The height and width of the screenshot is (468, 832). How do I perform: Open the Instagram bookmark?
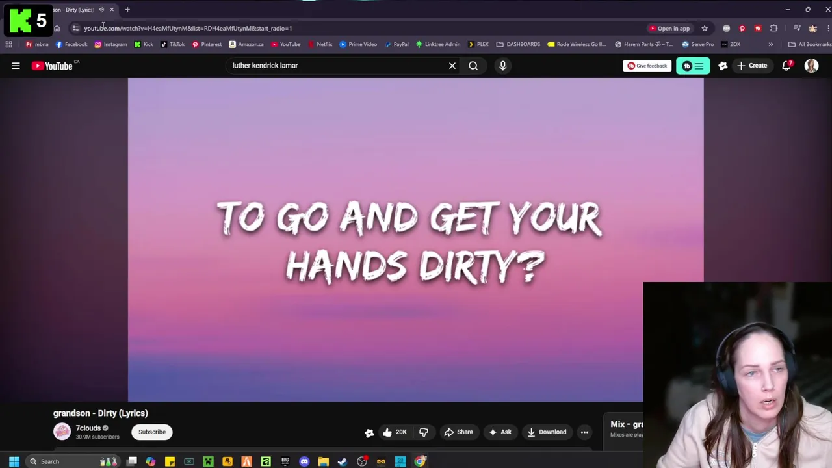(110, 44)
